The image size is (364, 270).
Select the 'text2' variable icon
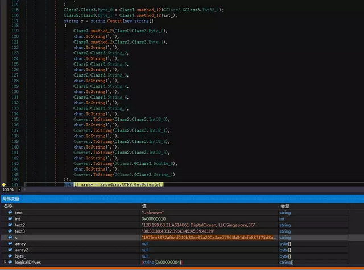tap(10, 225)
